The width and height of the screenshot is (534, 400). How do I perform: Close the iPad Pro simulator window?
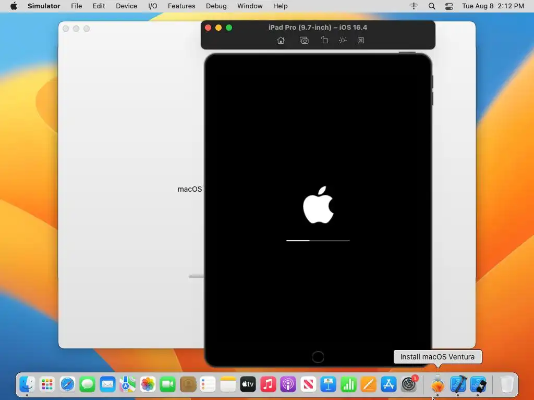(208, 28)
